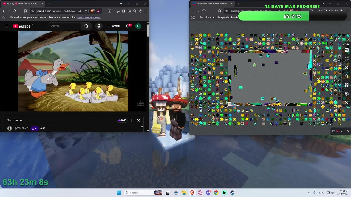Start voice search with the microphone icon
Viewport: 351px width, 197px height.
click(99, 26)
